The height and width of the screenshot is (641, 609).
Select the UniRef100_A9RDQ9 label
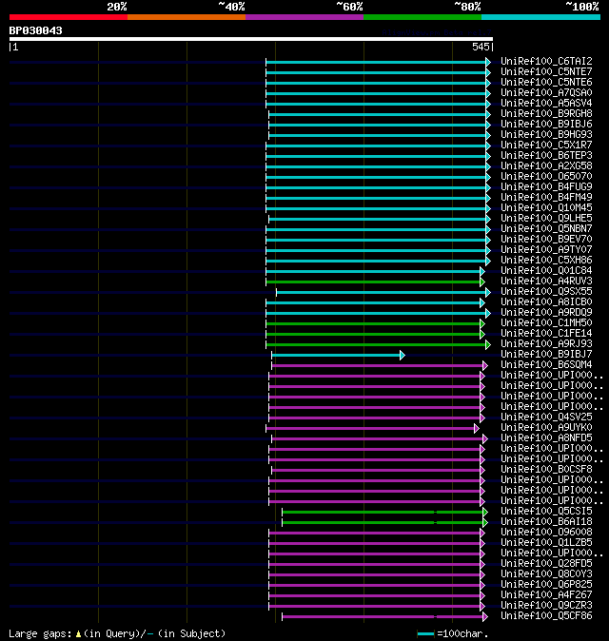click(546, 312)
